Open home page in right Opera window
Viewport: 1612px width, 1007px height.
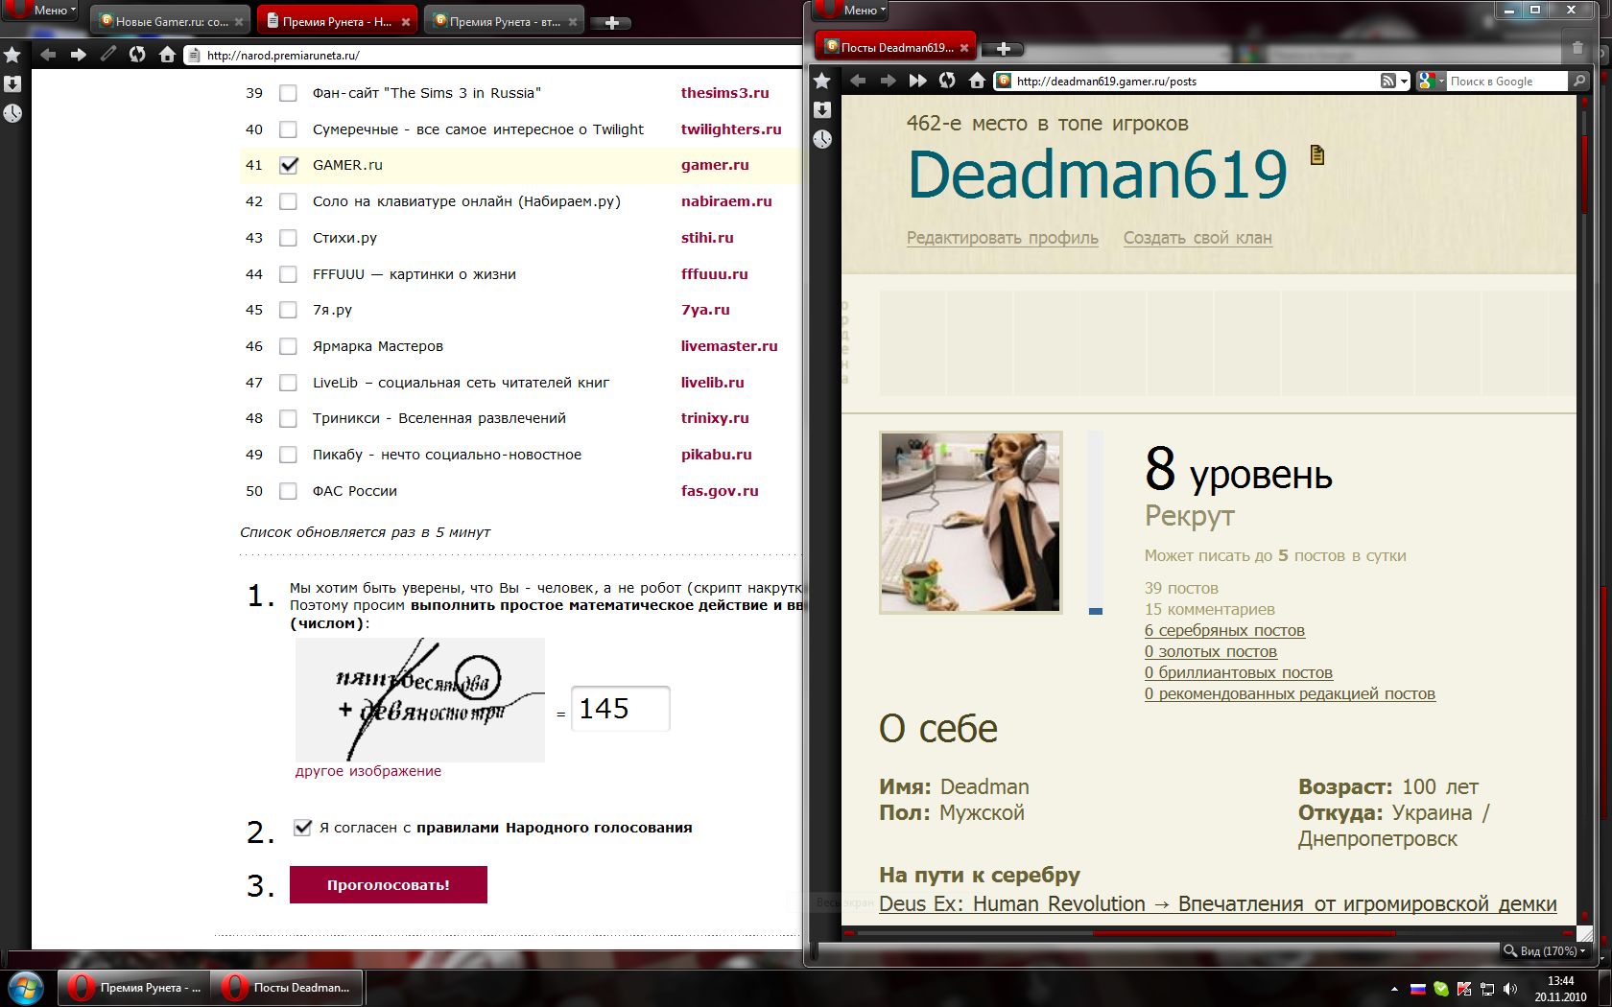pos(978,81)
